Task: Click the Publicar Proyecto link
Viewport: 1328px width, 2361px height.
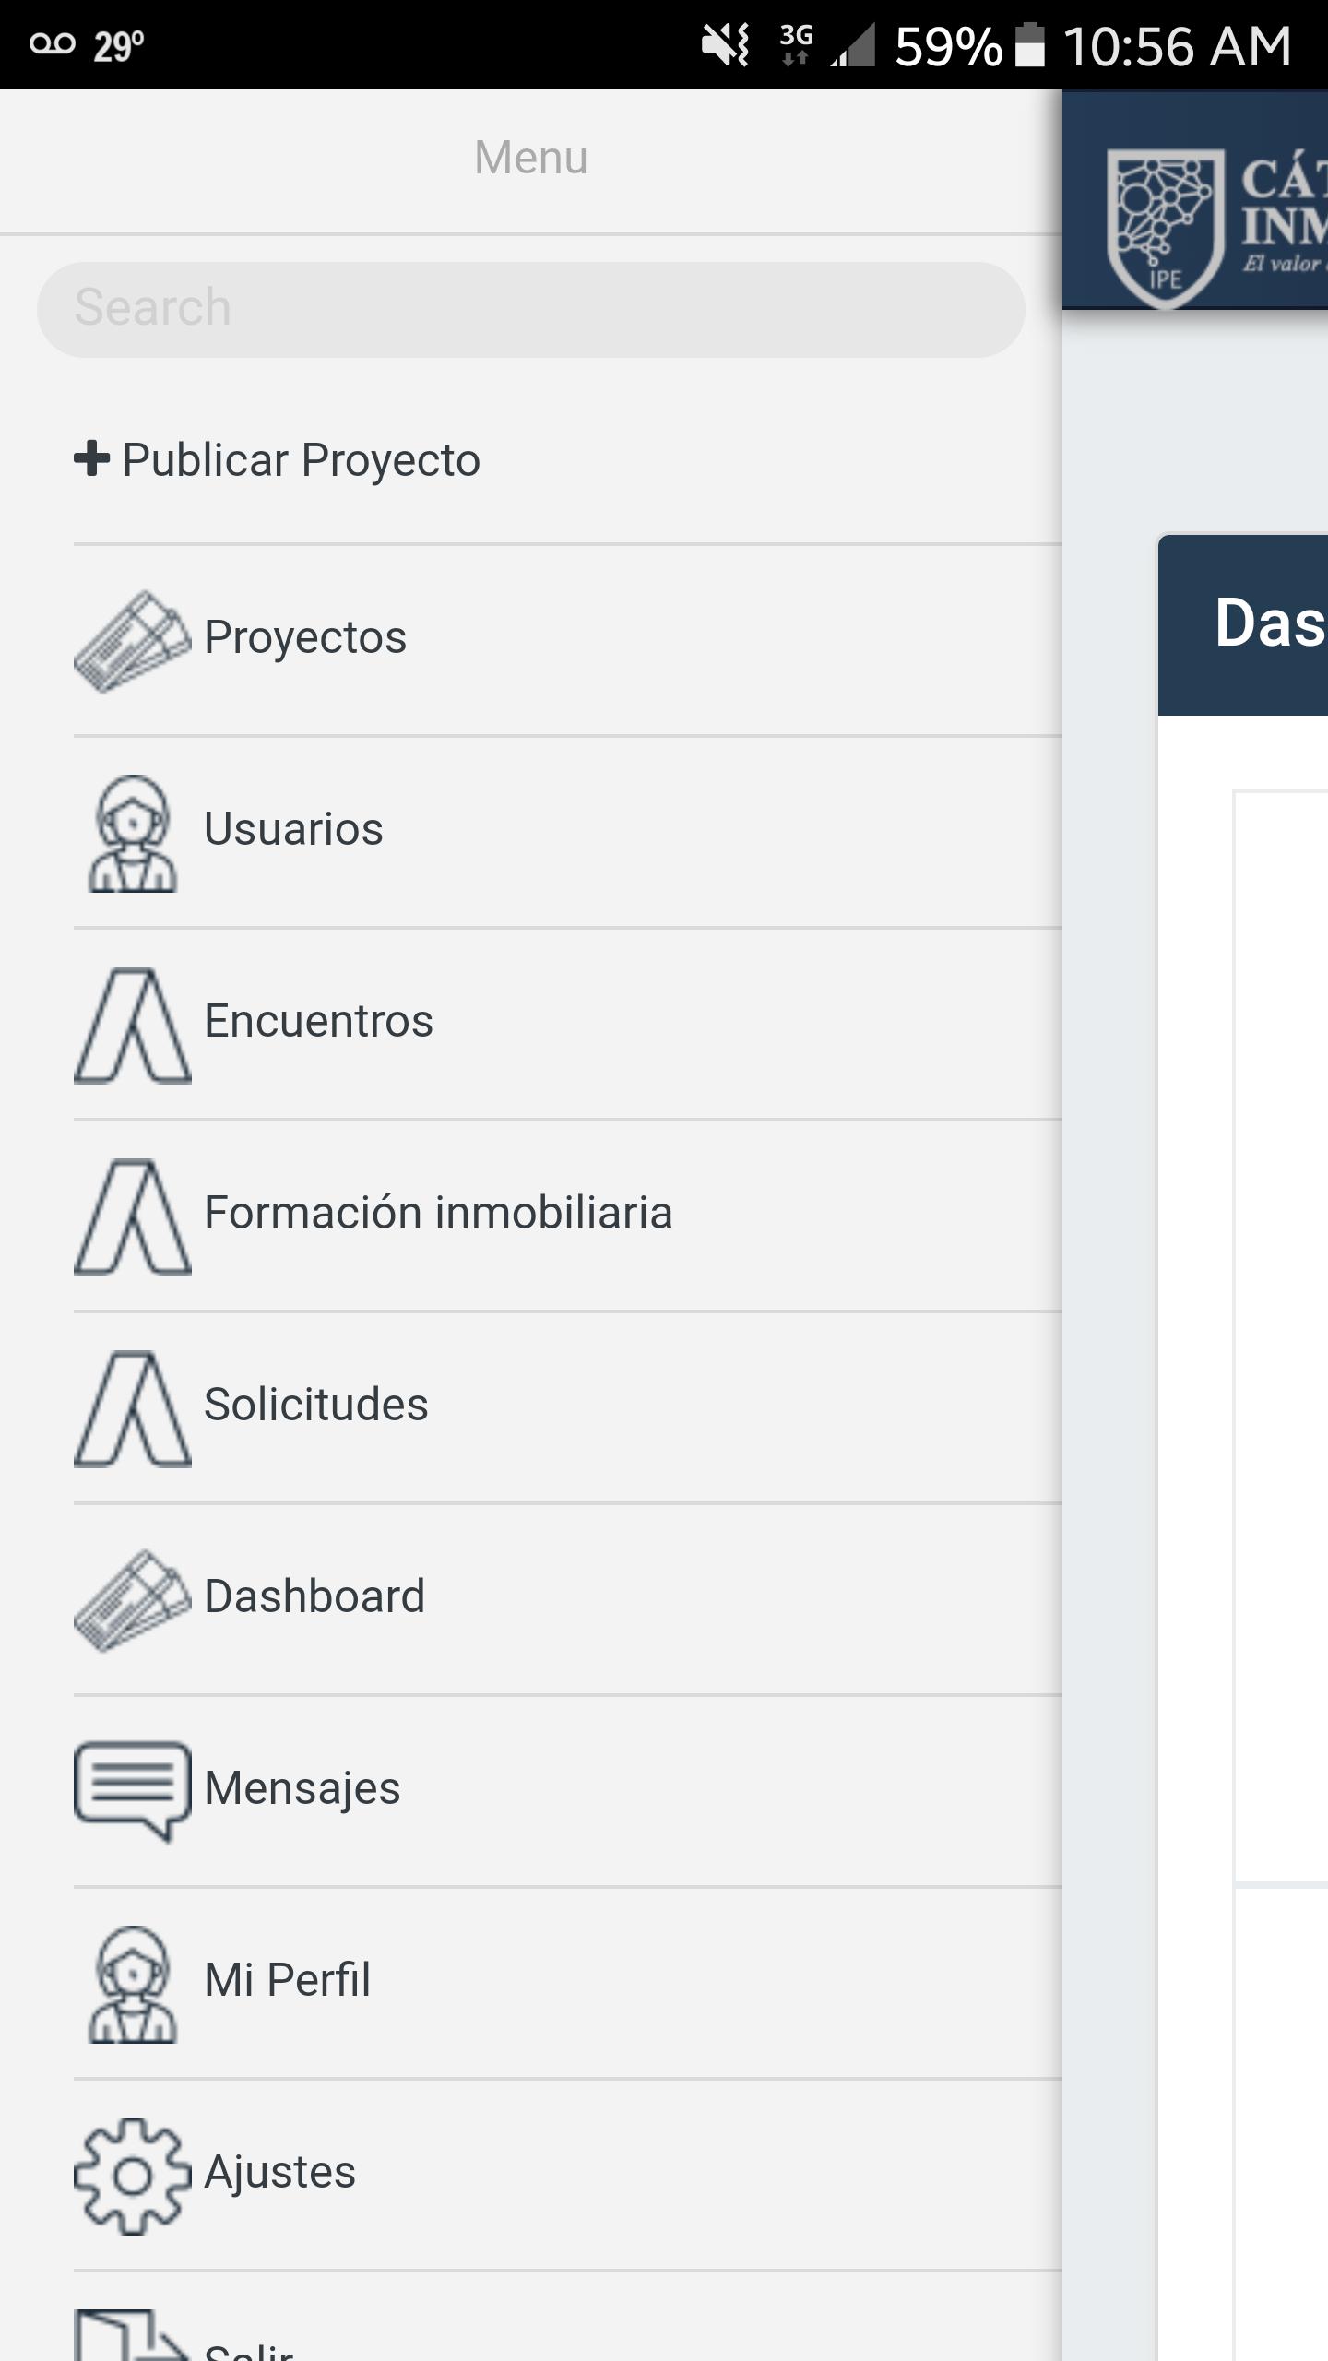Action: 301,460
